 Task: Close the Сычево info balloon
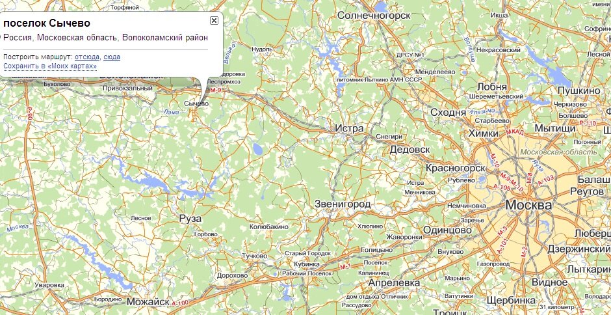click(214, 21)
